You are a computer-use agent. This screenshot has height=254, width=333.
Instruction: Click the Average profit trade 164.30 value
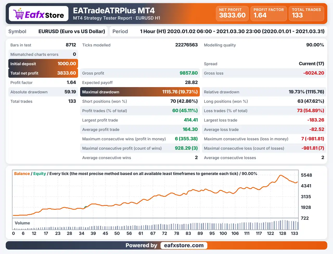click(190, 129)
